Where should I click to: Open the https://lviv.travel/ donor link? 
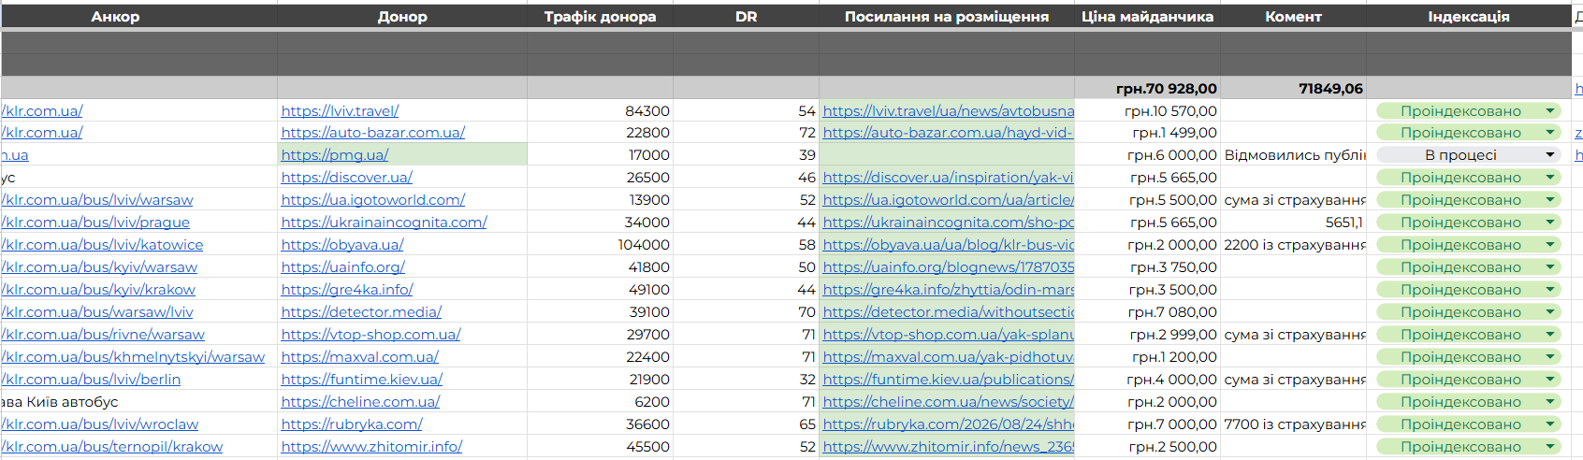coord(340,110)
